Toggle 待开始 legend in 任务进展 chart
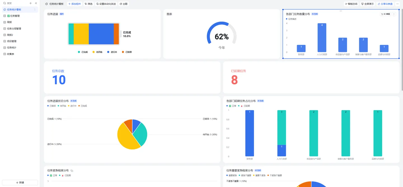The image size is (403, 187). coord(97,52)
